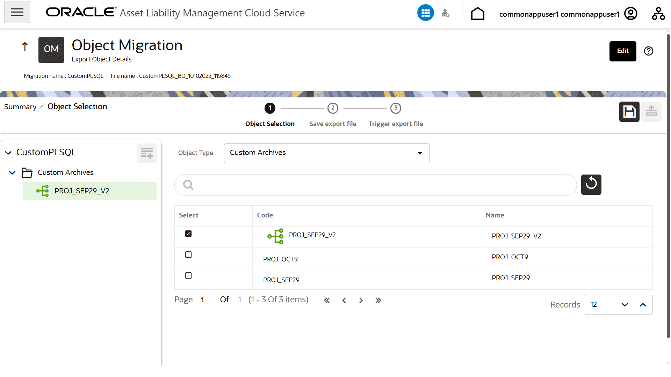
Task: Go to Summary breadcrumb
Action: (20, 107)
